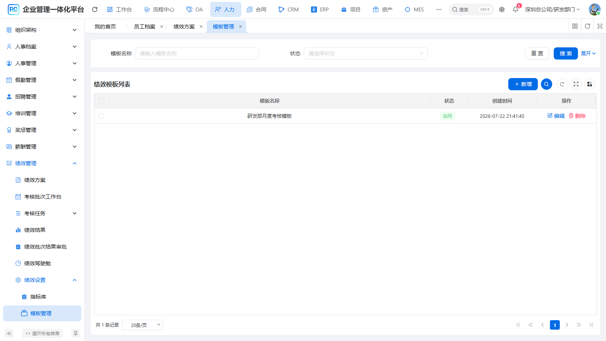Image resolution: width=606 pixels, height=341 pixels.
Task: Click the refresh icon beside the platform title
Action: [x=95, y=9]
